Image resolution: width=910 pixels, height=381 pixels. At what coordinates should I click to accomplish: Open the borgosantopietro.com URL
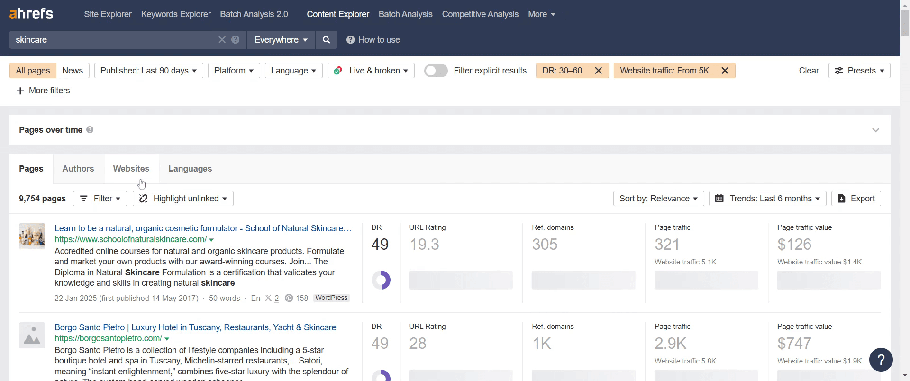(108, 338)
